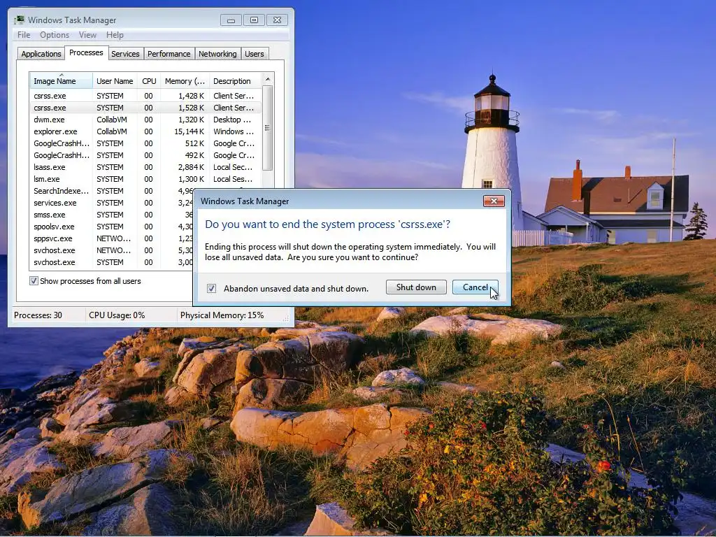This screenshot has width=716, height=537.
Task: Close the Windows Task Manager window
Action: (277, 20)
